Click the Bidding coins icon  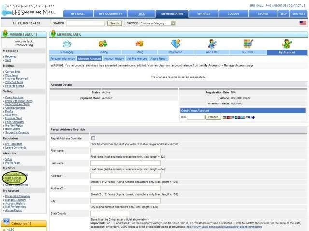103,44
